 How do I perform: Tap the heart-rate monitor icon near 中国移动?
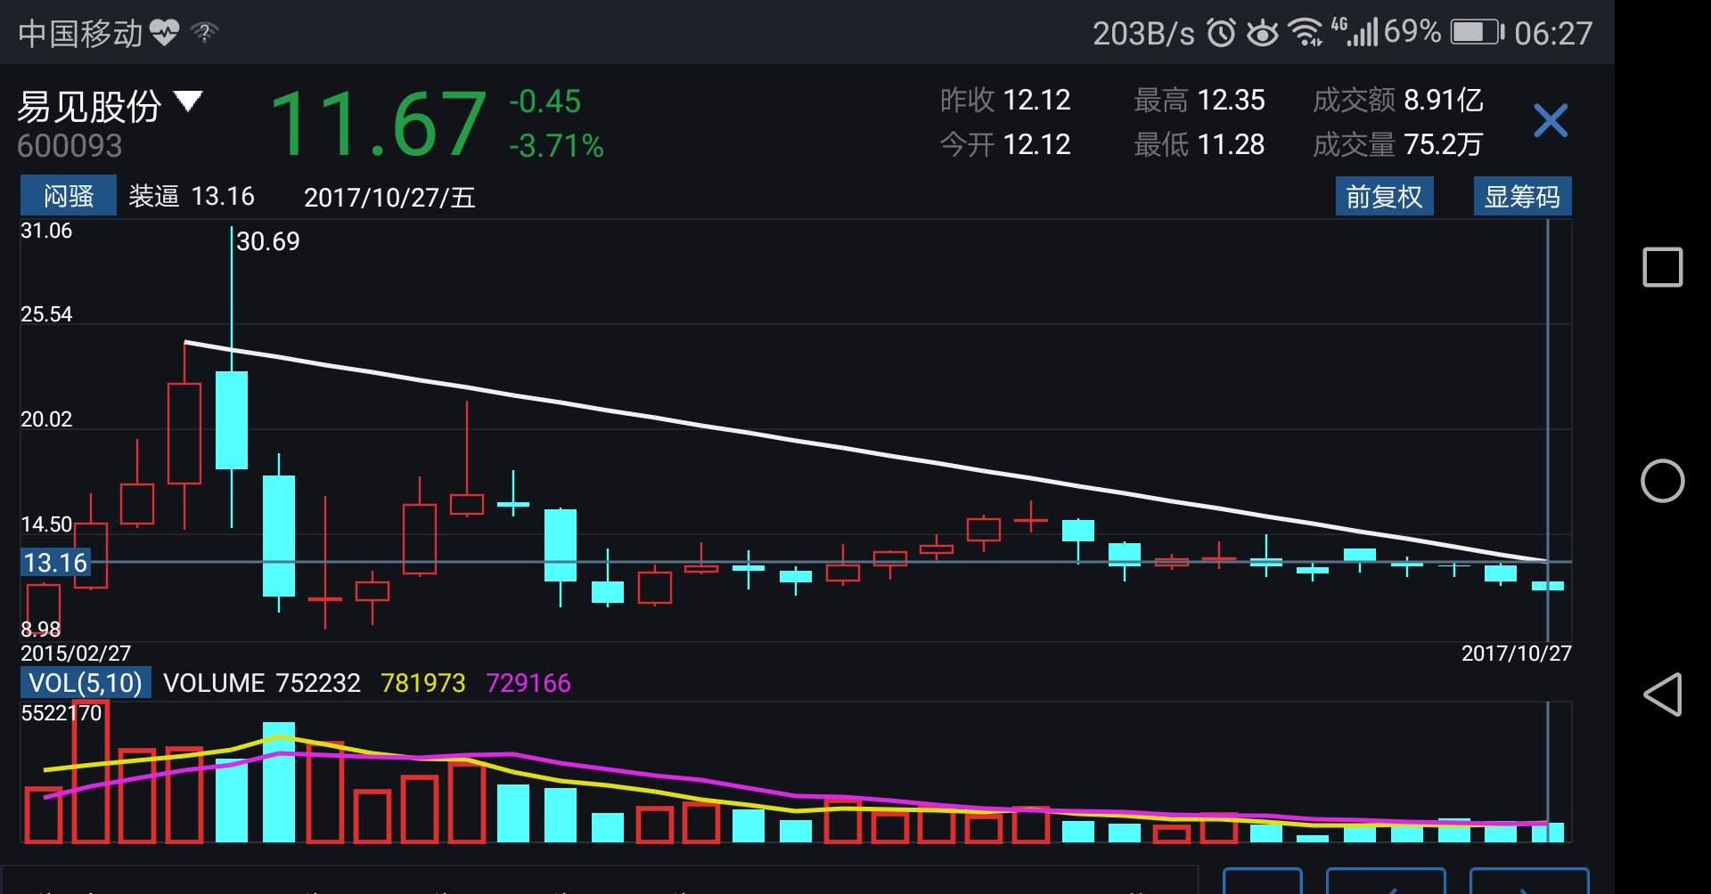165,31
